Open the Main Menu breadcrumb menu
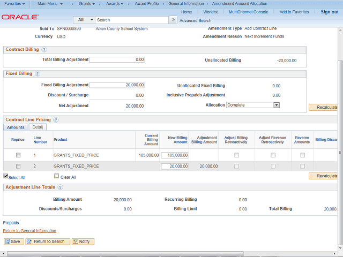343x257 pixels. [x=50, y=4]
